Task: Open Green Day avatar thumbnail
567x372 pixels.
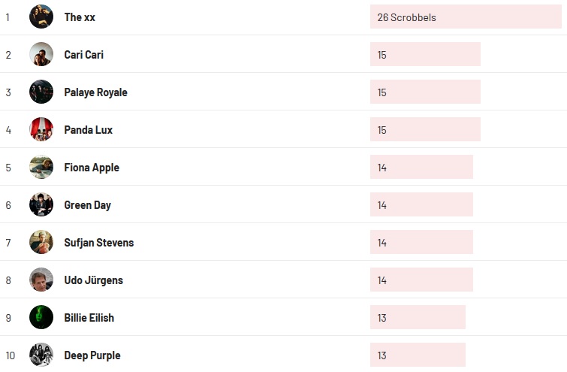Action: (x=41, y=204)
